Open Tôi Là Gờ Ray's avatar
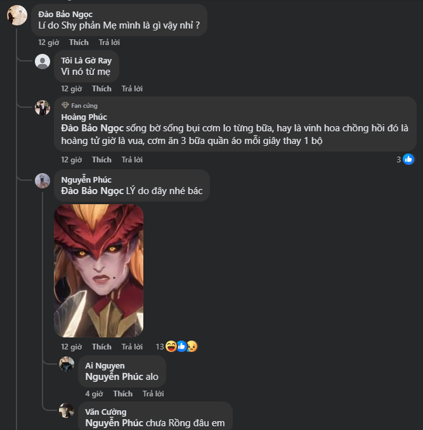423x430 pixels. point(42,62)
